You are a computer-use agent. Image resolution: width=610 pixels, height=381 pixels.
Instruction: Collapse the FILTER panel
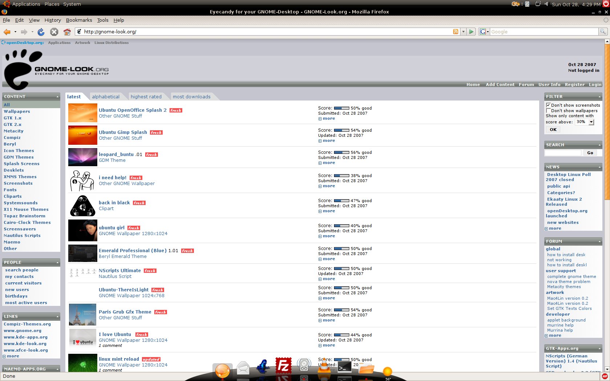(x=599, y=97)
